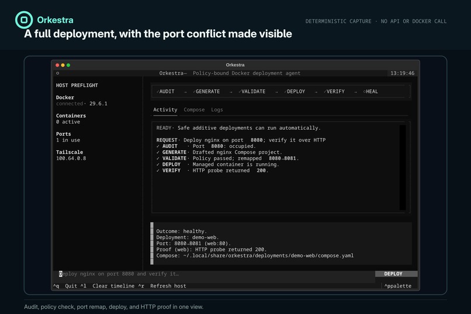Click the '0 active' containers value
Screen dimensions: 471x314
[68, 122]
